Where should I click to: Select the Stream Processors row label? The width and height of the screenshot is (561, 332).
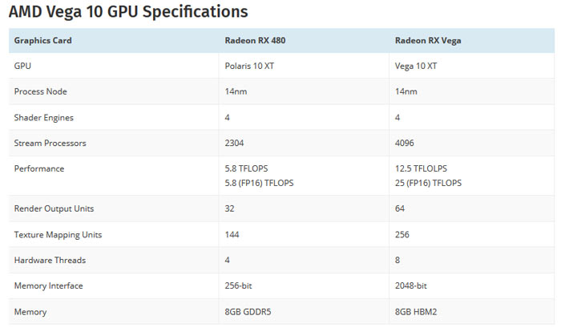pyautogui.click(x=50, y=143)
